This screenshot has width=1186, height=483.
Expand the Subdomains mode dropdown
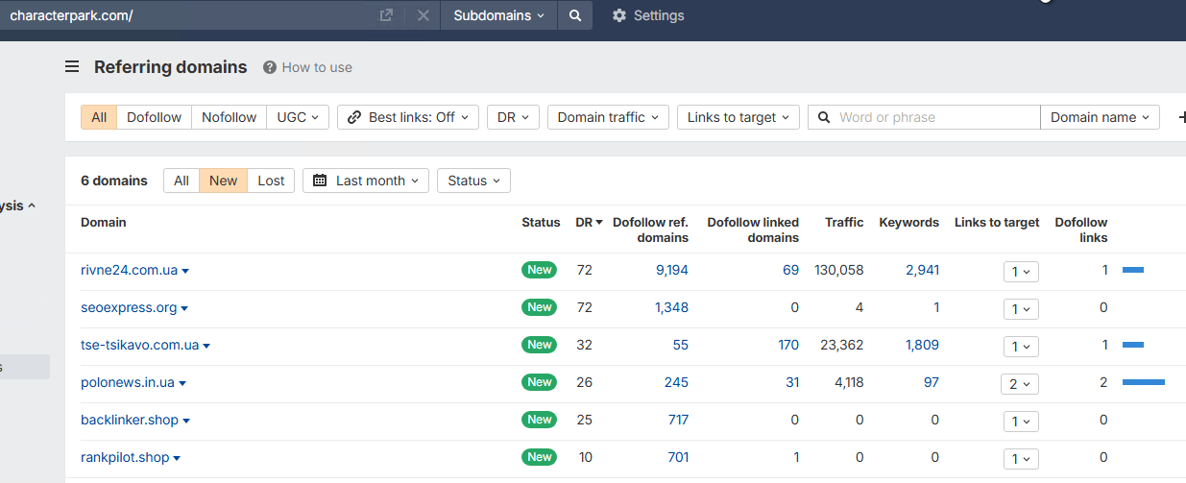click(x=498, y=15)
